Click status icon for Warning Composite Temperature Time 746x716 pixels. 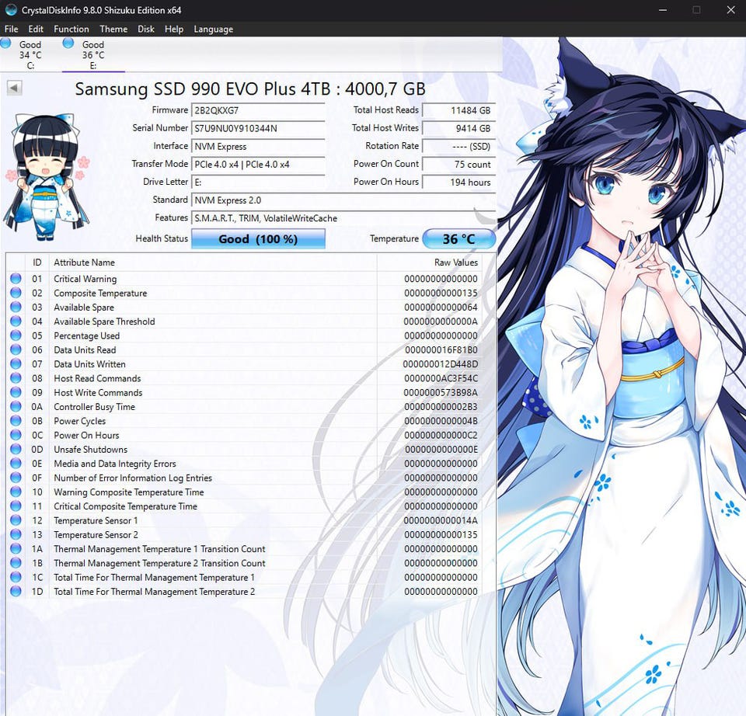pos(16,492)
